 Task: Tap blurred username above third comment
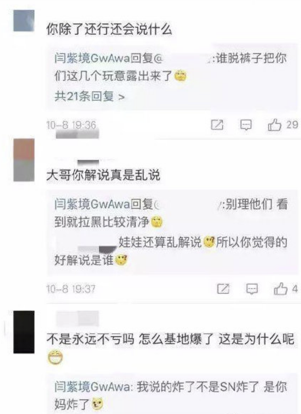[77, 319]
